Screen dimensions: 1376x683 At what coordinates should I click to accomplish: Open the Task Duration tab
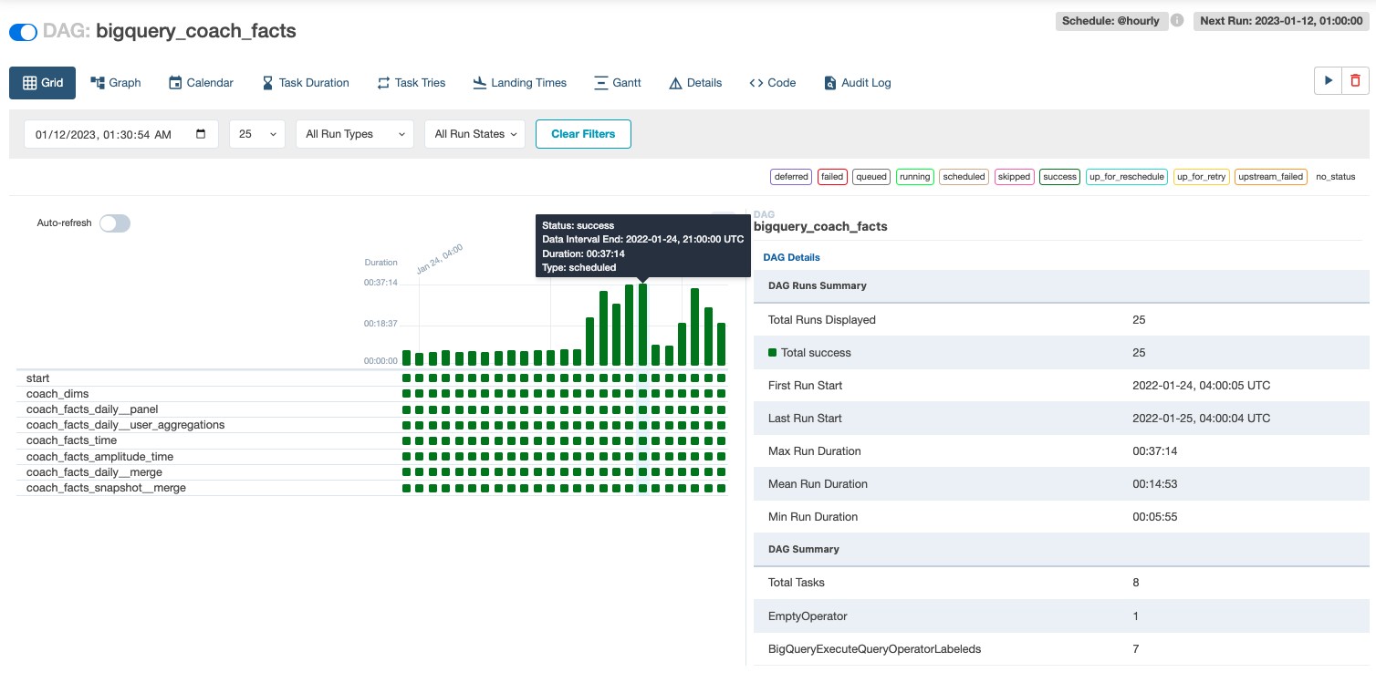306,83
